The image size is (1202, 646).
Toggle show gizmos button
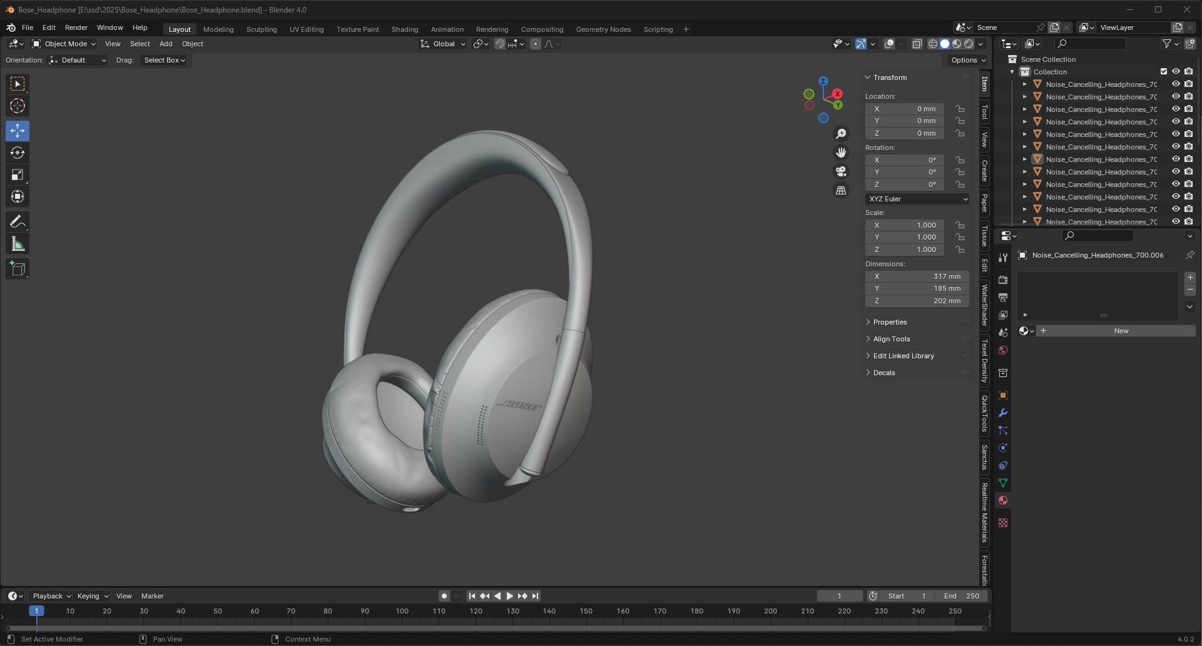(x=862, y=44)
